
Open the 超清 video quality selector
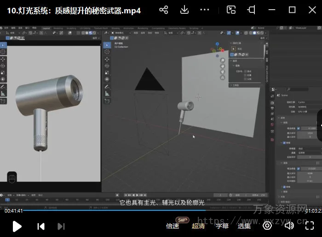[x=198, y=226]
